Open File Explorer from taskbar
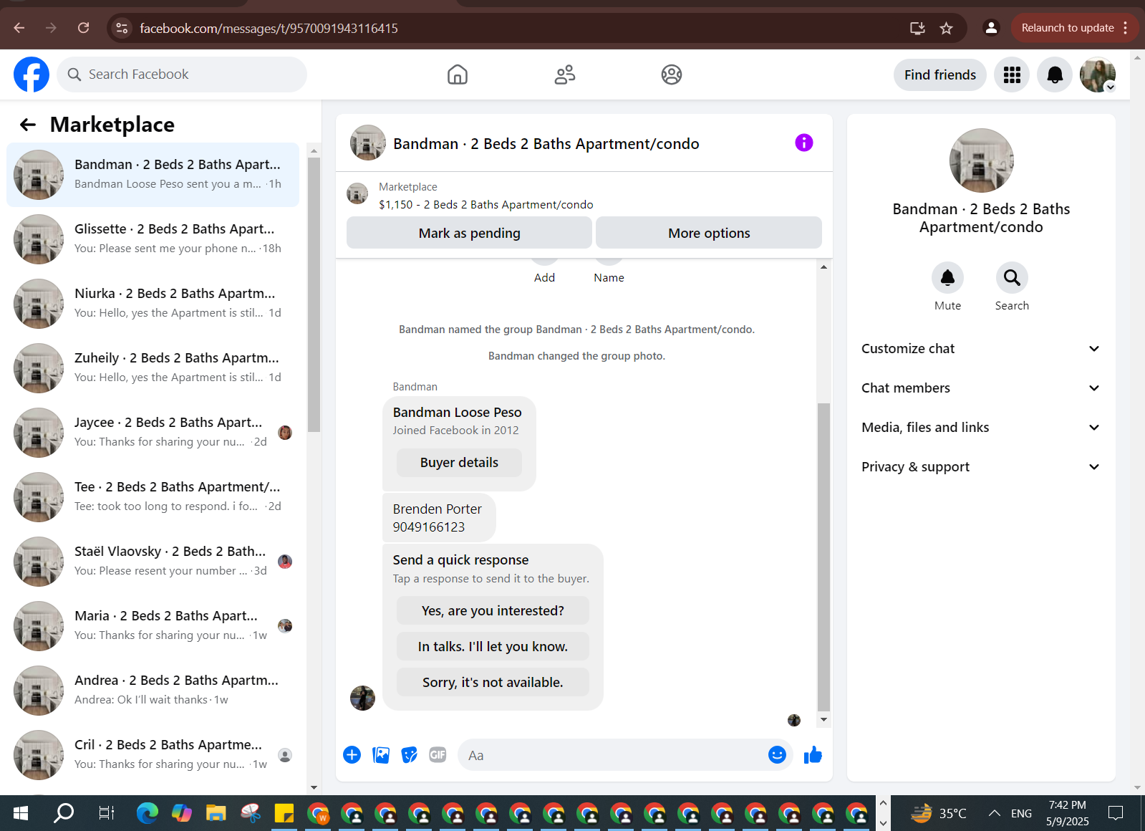The height and width of the screenshot is (831, 1145). 216,813
